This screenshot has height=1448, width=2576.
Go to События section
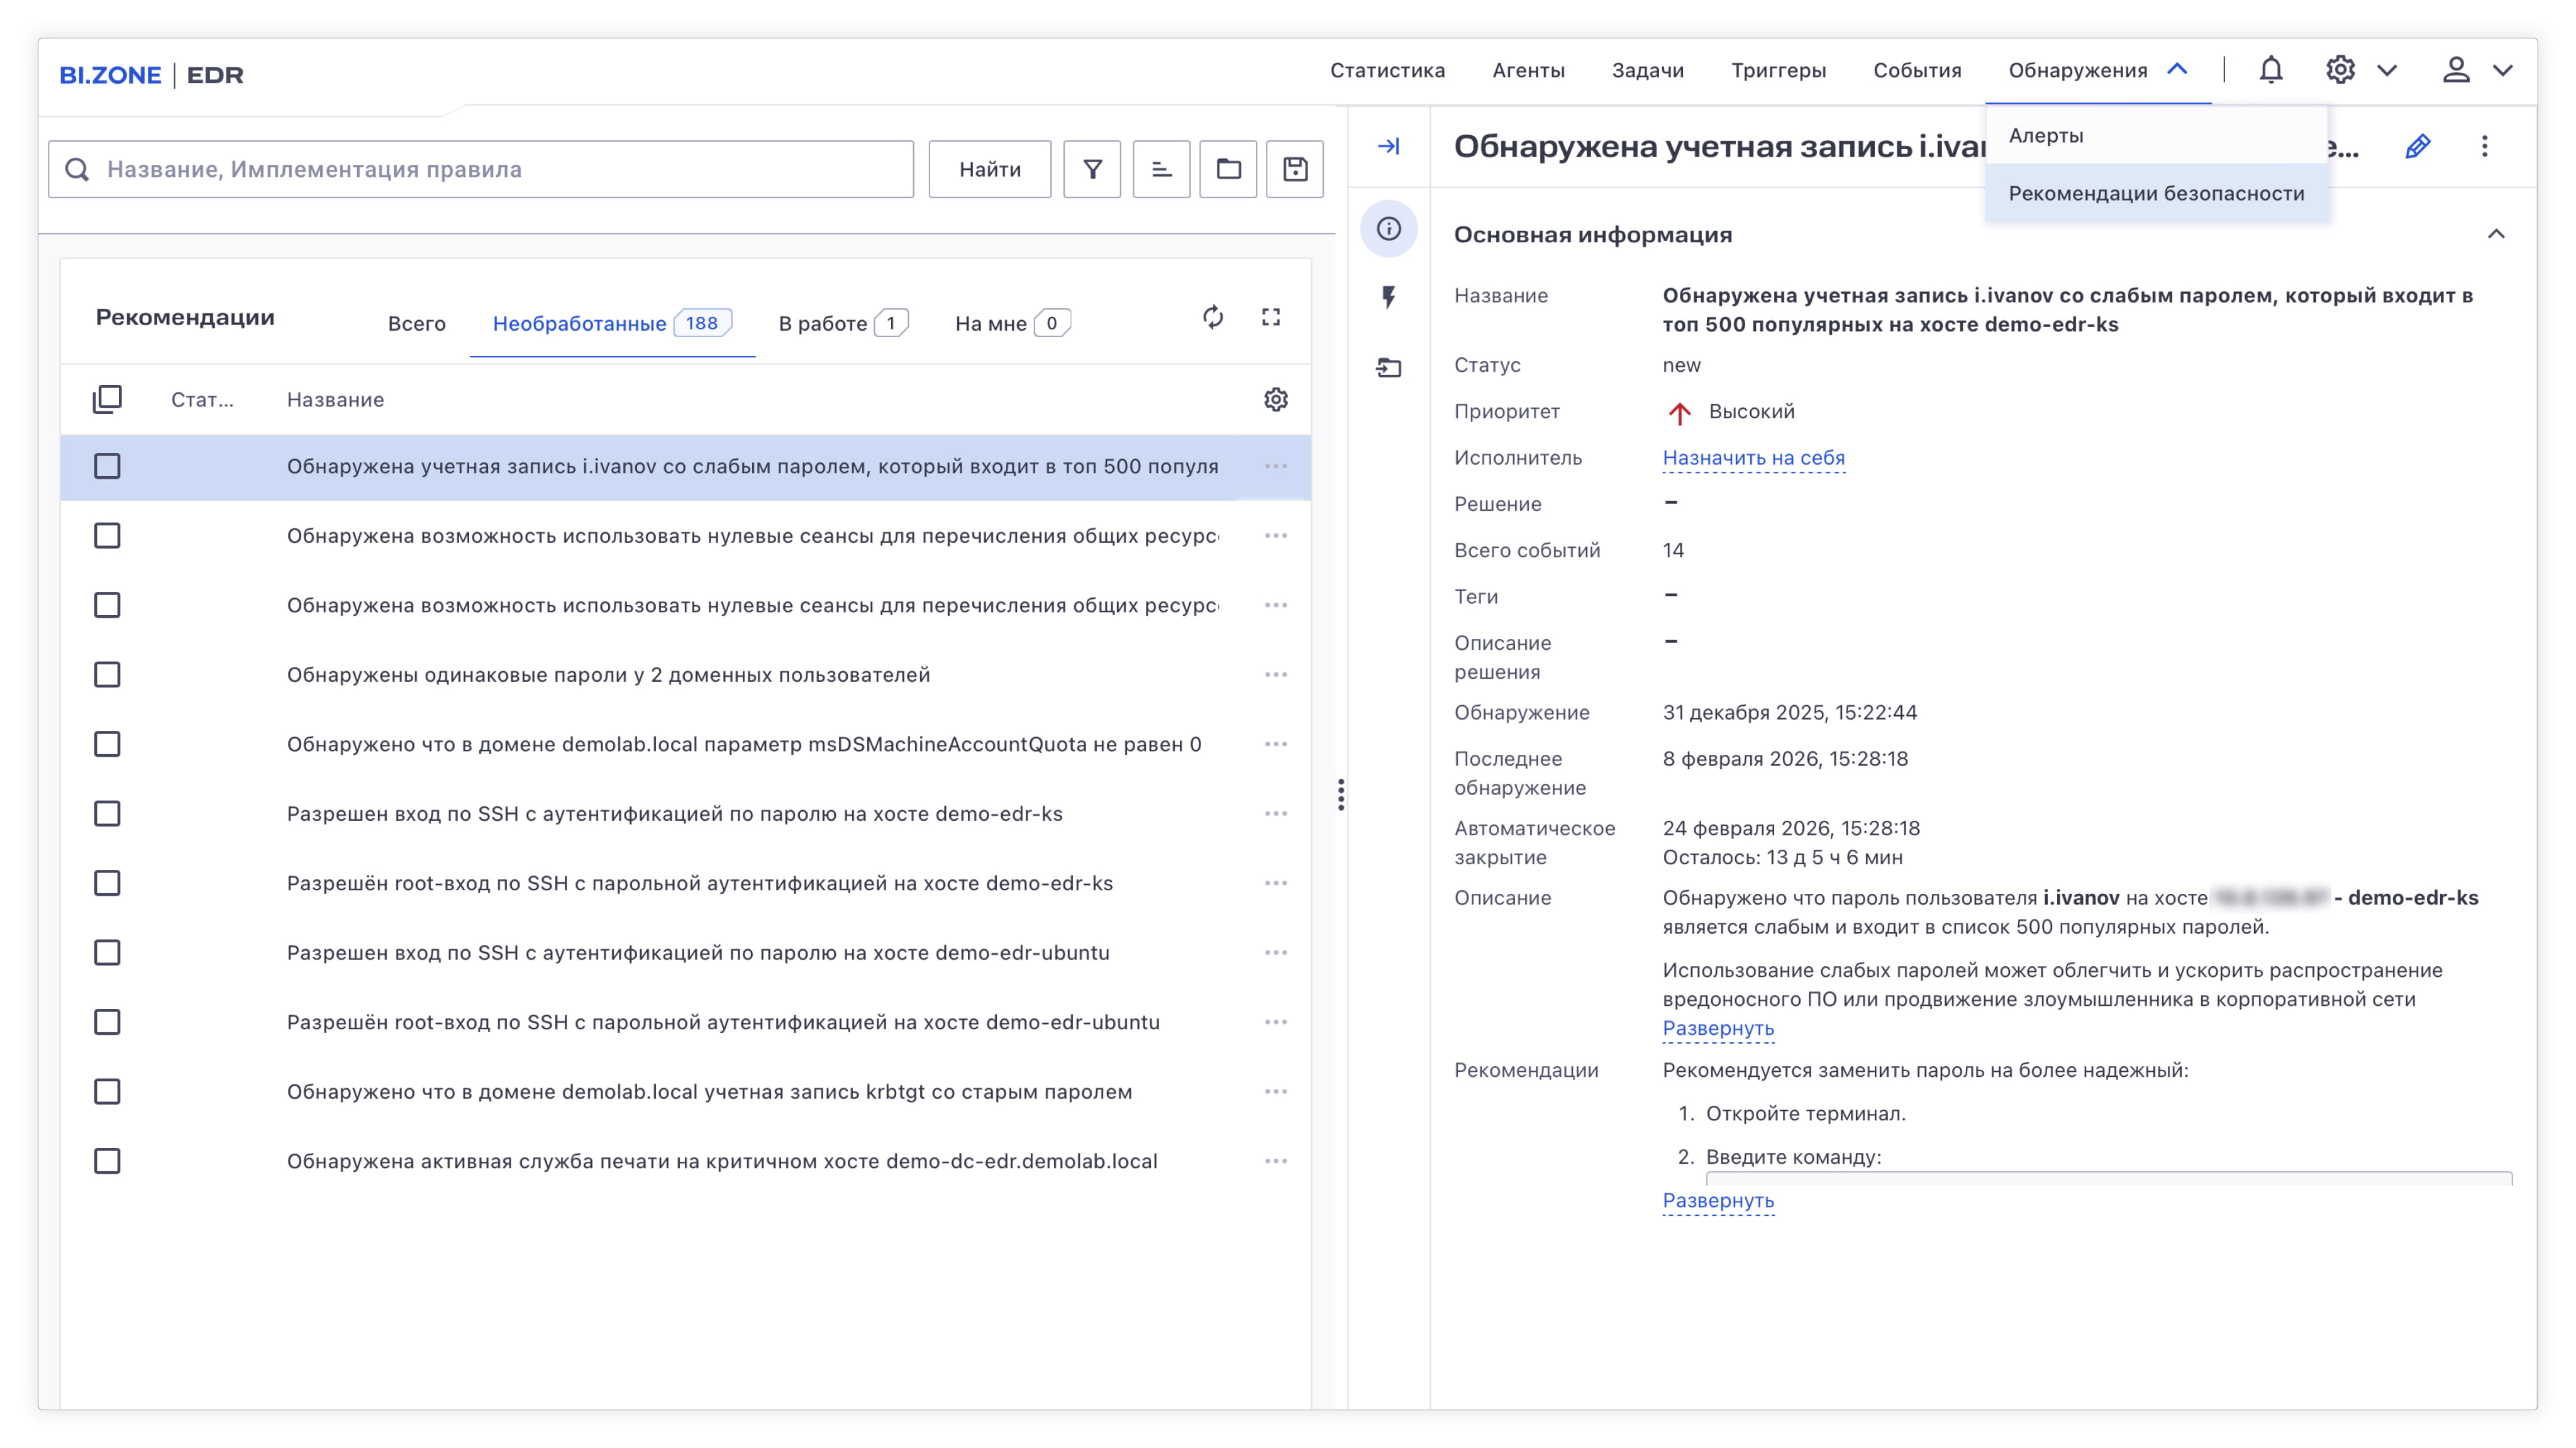[1916, 70]
